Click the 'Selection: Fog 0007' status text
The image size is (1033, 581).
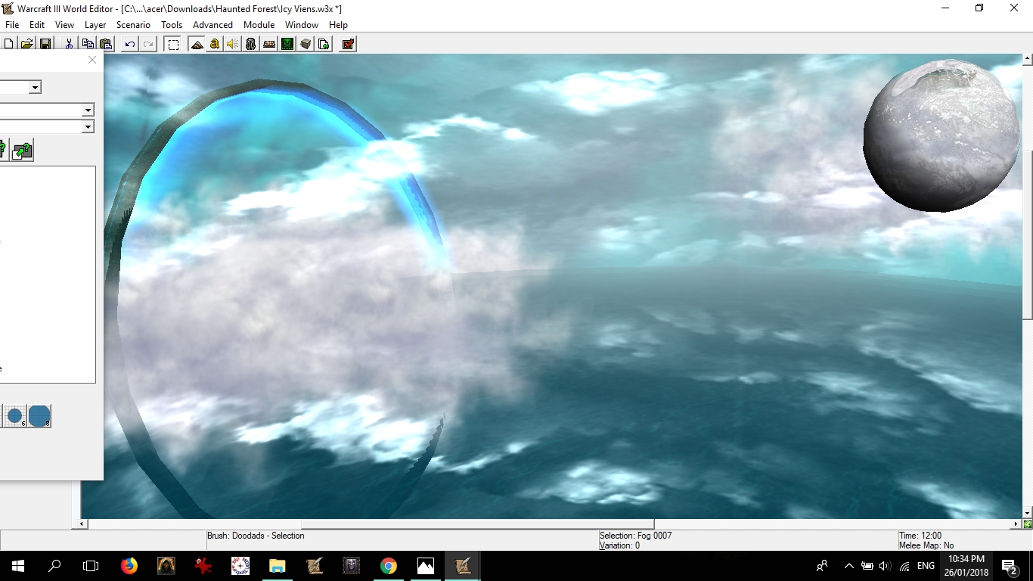[x=635, y=536]
